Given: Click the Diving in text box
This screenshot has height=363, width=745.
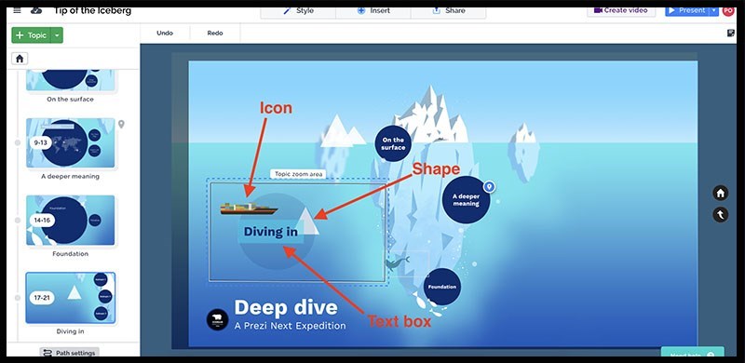Looking at the screenshot, I should click(270, 232).
